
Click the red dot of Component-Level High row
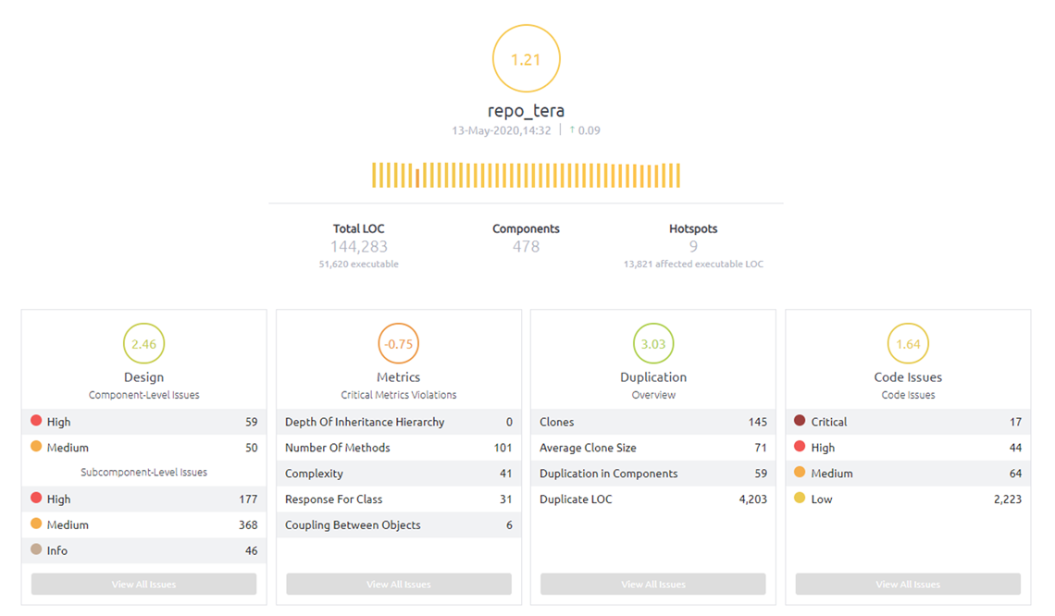[x=36, y=421]
